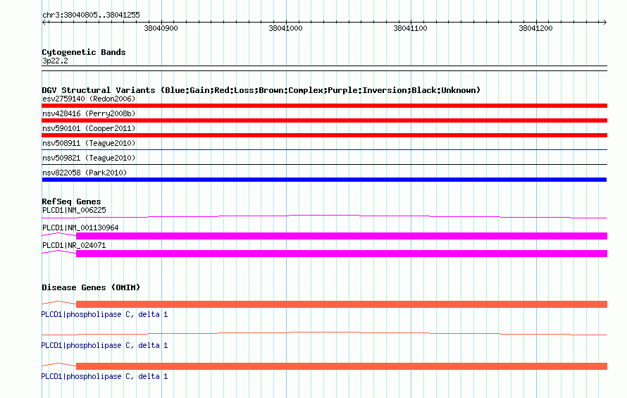Select the nsv509821 (Teague2010) label
The height and width of the screenshot is (398, 627).
(x=89, y=158)
